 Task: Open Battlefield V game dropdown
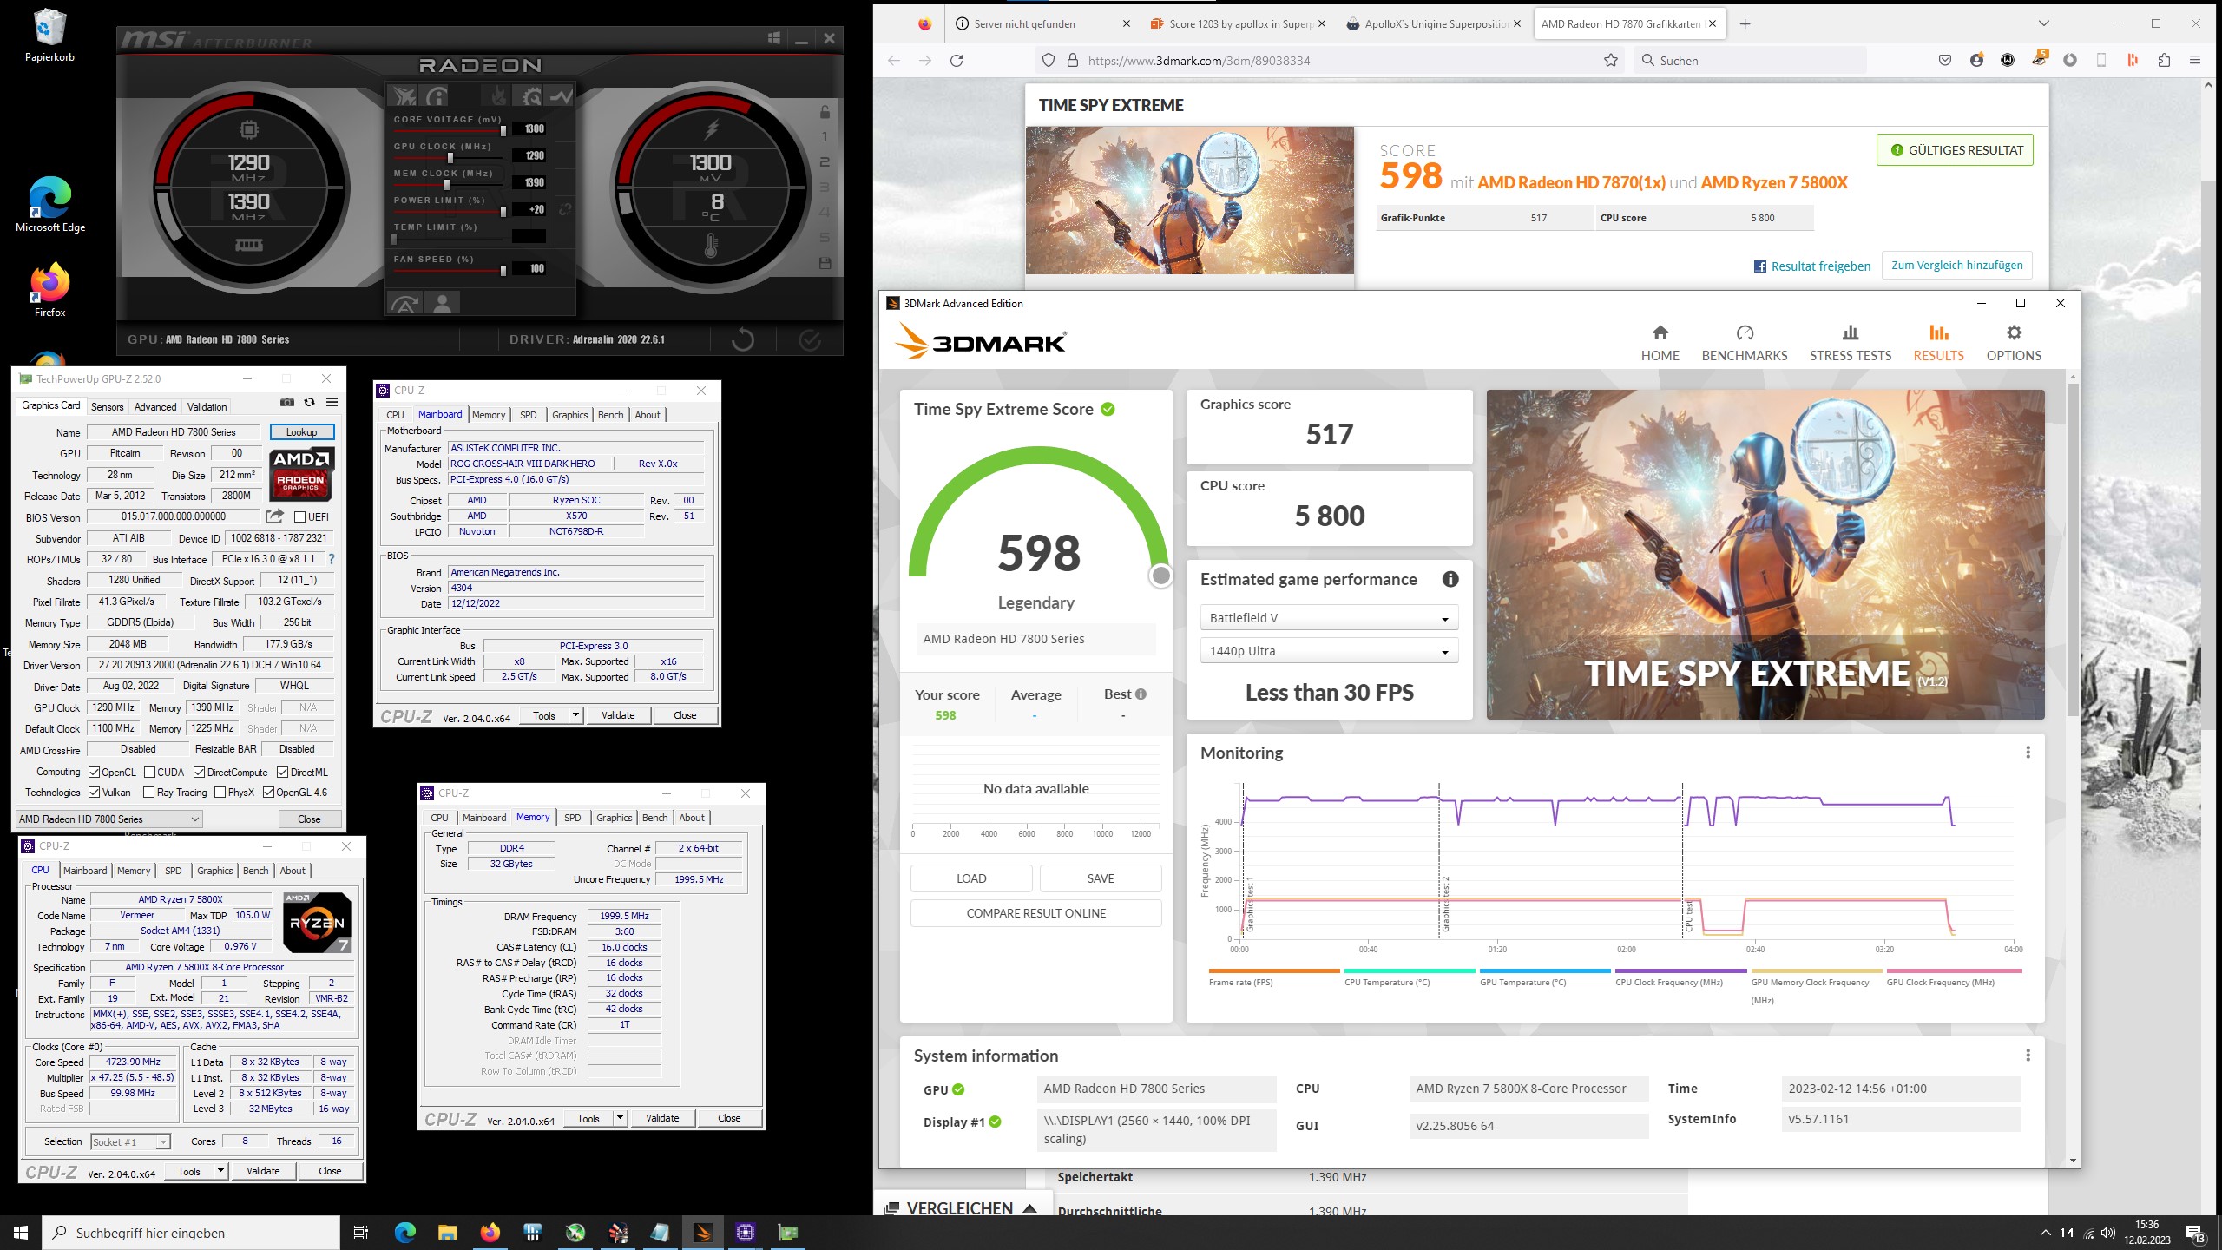pos(1329,618)
